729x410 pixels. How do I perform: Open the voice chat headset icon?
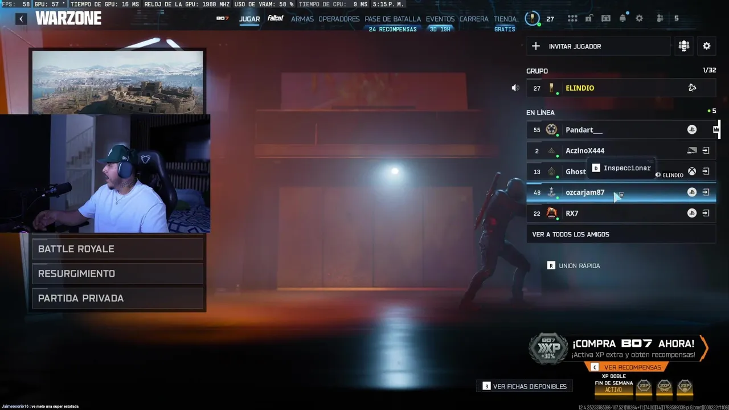point(606,18)
